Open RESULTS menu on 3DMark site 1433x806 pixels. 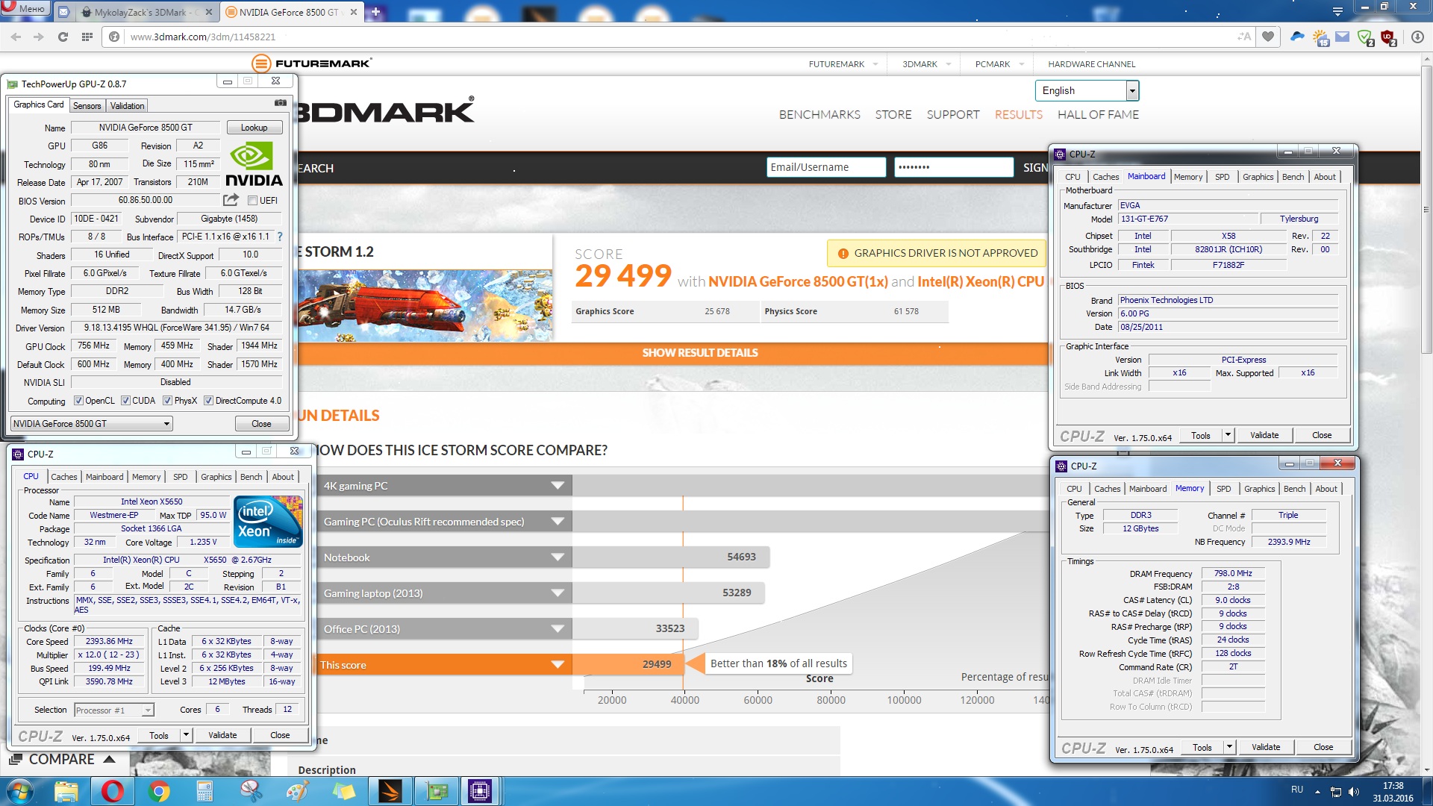pyautogui.click(x=1018, y=114)
